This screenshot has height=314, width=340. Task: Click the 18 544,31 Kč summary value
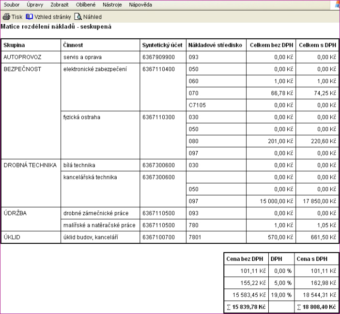click(x=319, y=295)
